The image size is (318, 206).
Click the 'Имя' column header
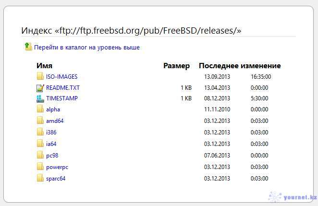pyautogui.click(x=44, y=66)
